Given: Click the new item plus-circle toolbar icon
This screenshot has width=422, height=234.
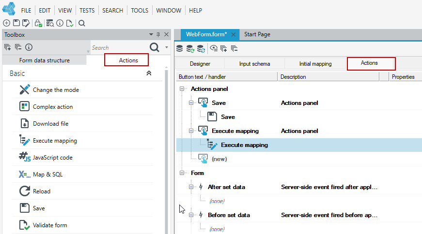Looking at the screenshot, I should (6, 23).
